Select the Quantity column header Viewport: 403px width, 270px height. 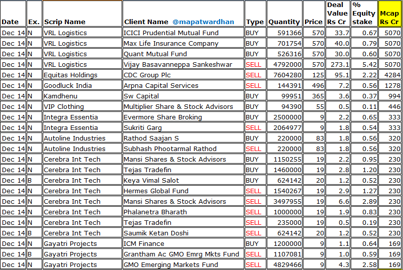[x=284, y=14]
